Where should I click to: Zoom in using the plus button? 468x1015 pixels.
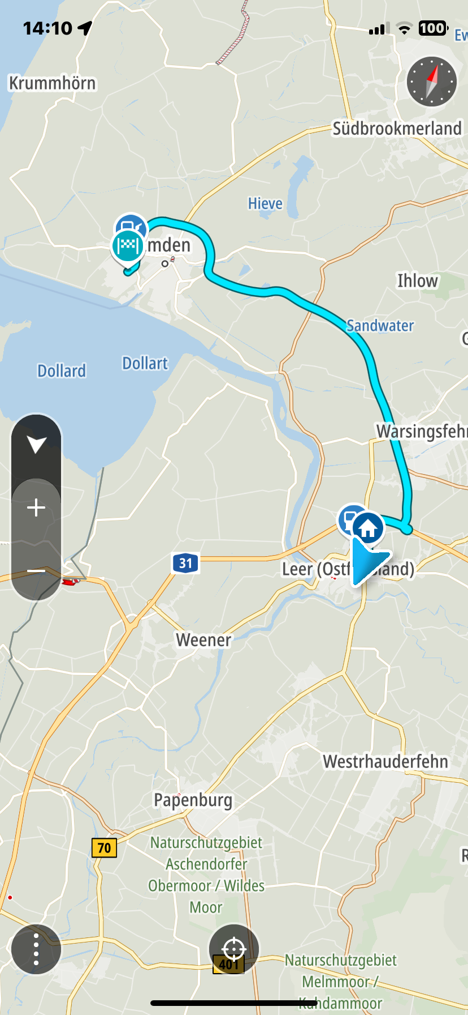36,507
